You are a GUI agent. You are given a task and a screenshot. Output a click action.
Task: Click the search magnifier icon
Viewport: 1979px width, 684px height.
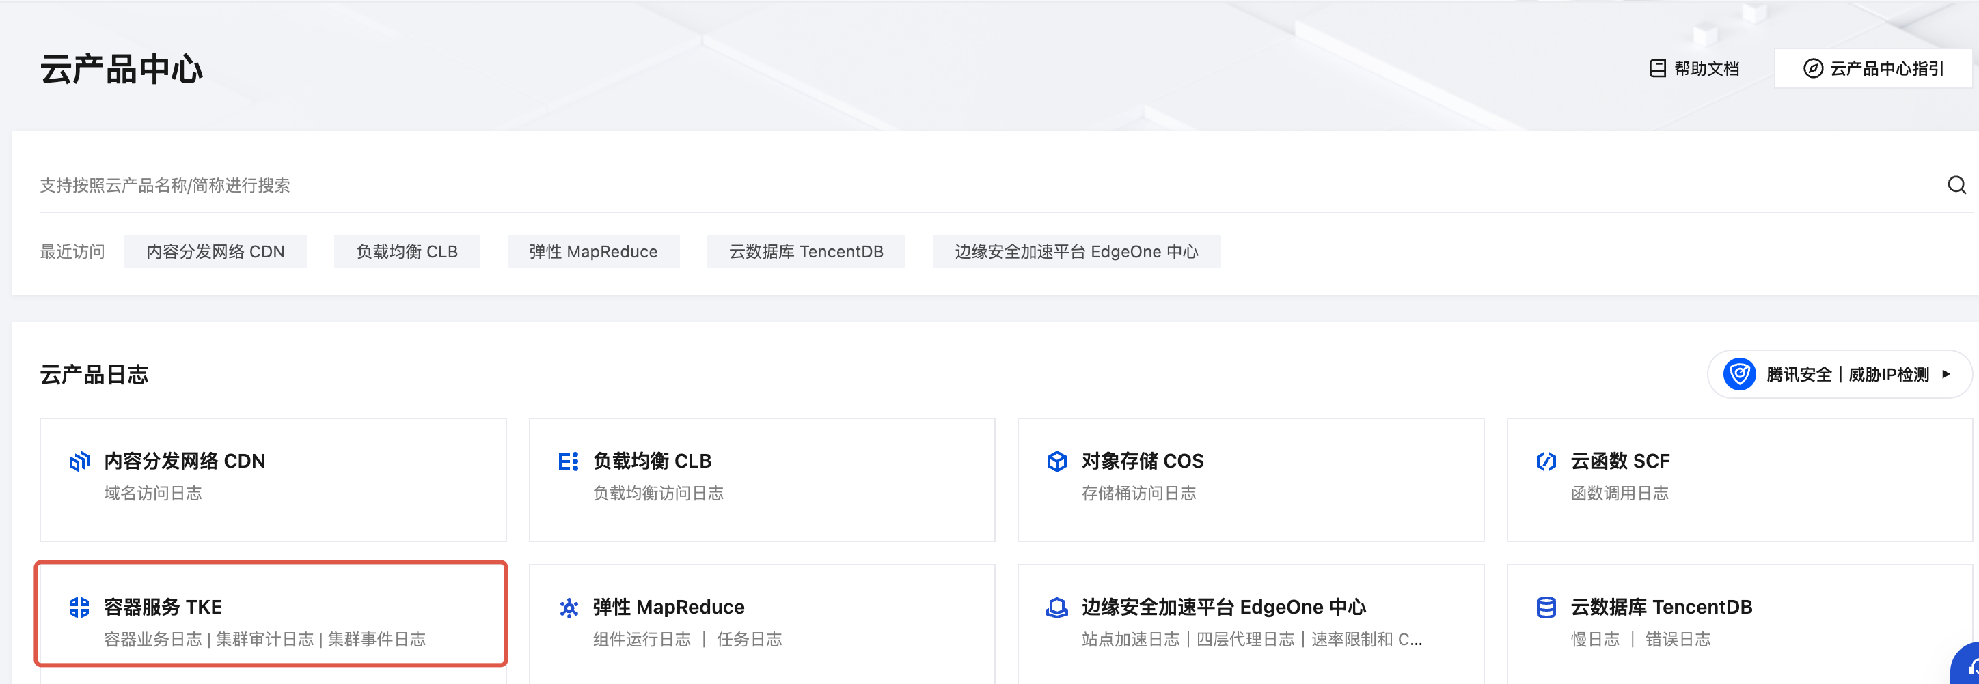coord(1956,185)
